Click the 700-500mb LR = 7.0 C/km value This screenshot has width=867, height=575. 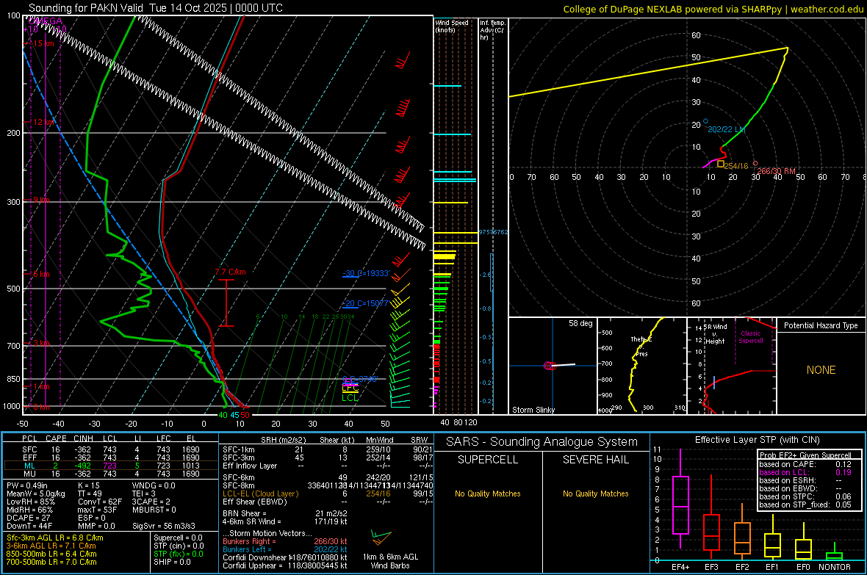tap(51, 562)
